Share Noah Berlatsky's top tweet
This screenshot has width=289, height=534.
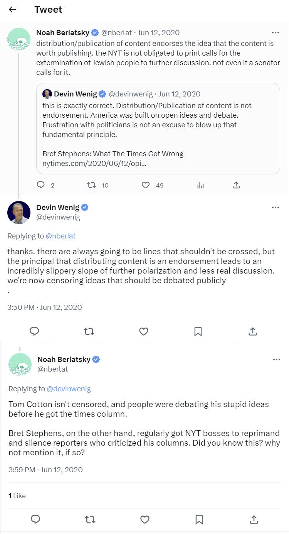tap(236, 185)
